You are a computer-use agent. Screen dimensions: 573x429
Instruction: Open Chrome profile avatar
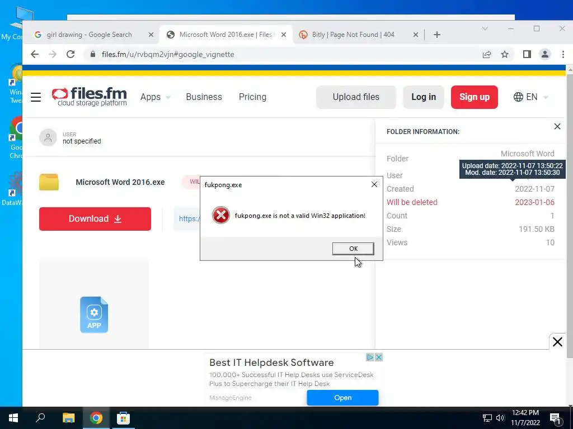(x=545, y=54)
